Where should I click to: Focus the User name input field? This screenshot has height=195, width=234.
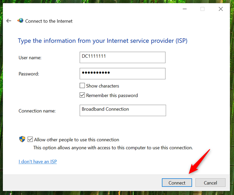(x=122, y=57)
